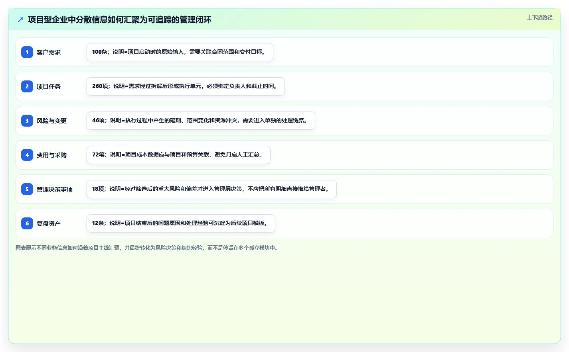Select the 费用与采购 label
This screenshot has width=569, height=352.
pos(51,155)
